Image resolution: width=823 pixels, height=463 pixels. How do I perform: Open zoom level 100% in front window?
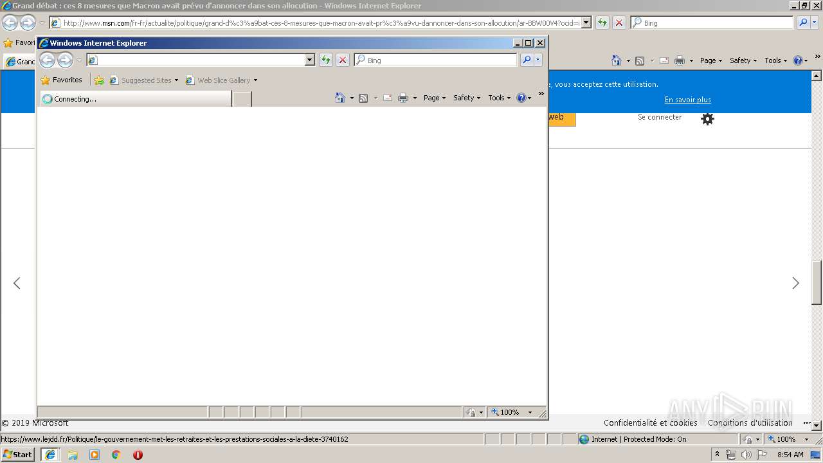point(512,412)
